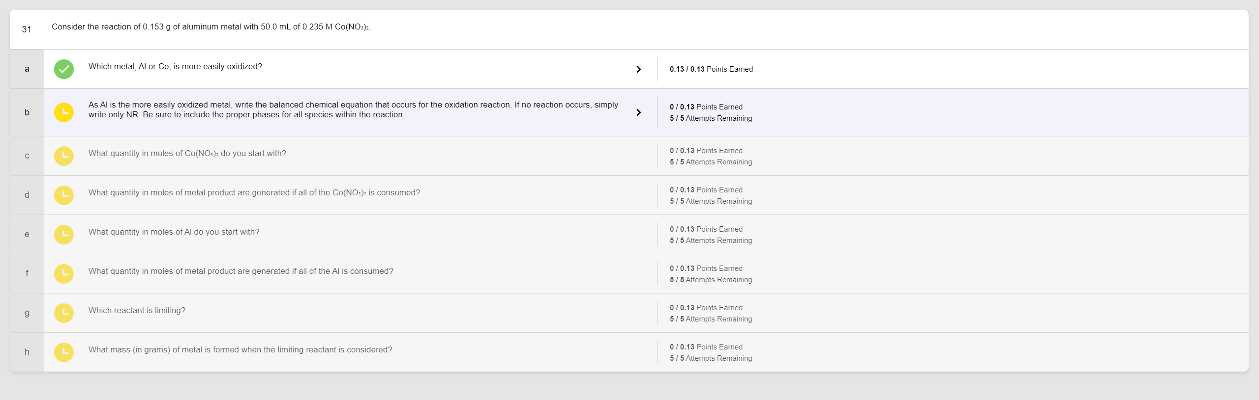This screenshot has height=400, width=1259.
Task: Click '0 / 0.13 Points Earned' for part g
Action: [x=706, y=308]
